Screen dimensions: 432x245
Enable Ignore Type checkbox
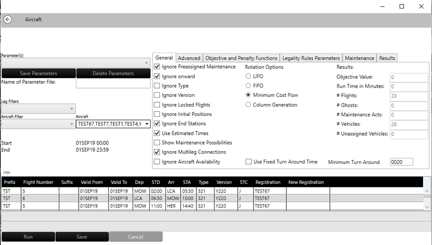[157, 86]
